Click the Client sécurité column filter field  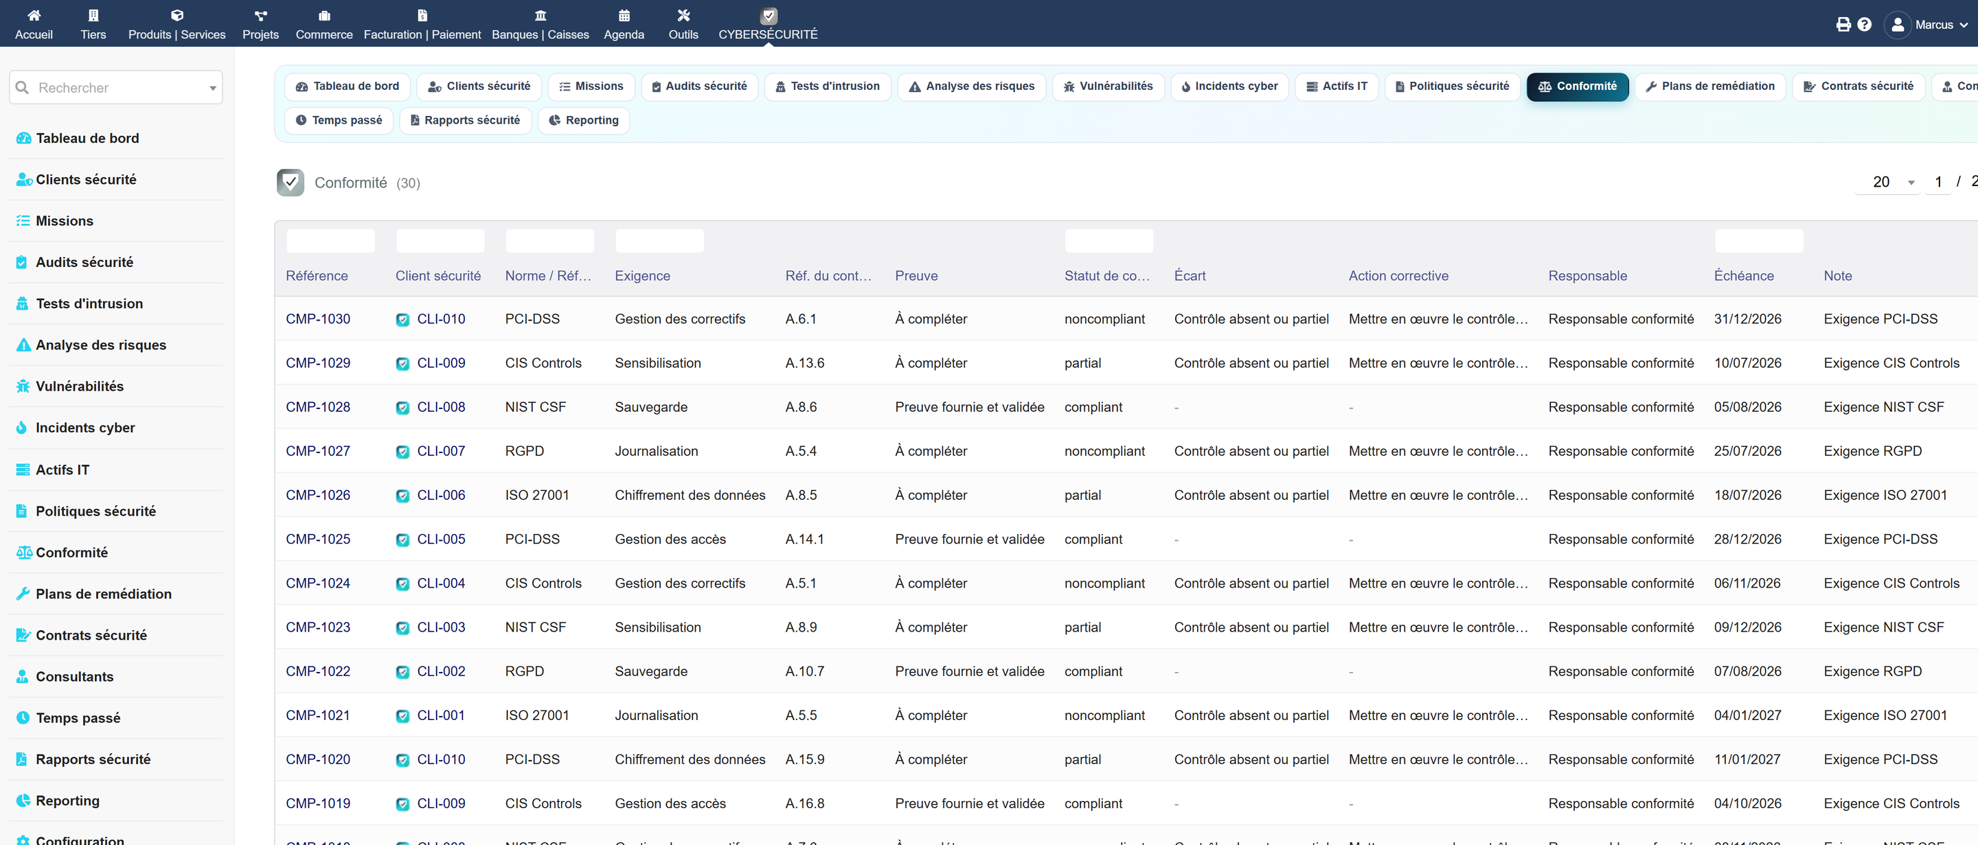coord(440,241)
